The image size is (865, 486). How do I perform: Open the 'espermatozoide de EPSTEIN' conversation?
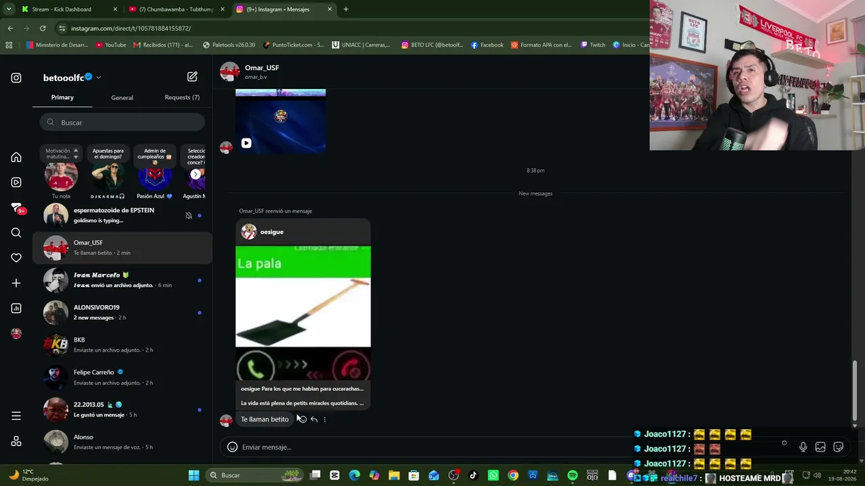[122, 215]
